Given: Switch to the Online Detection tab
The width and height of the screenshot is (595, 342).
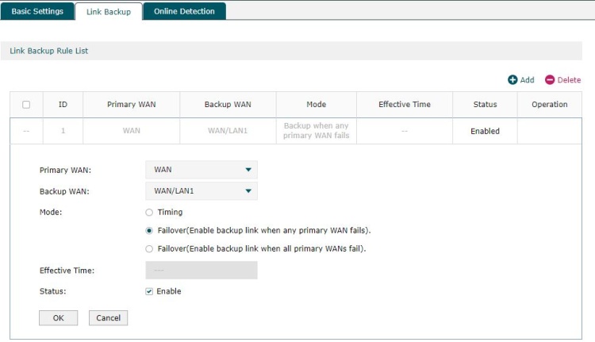Looking at the screenshot, I should tap(184, 11).
